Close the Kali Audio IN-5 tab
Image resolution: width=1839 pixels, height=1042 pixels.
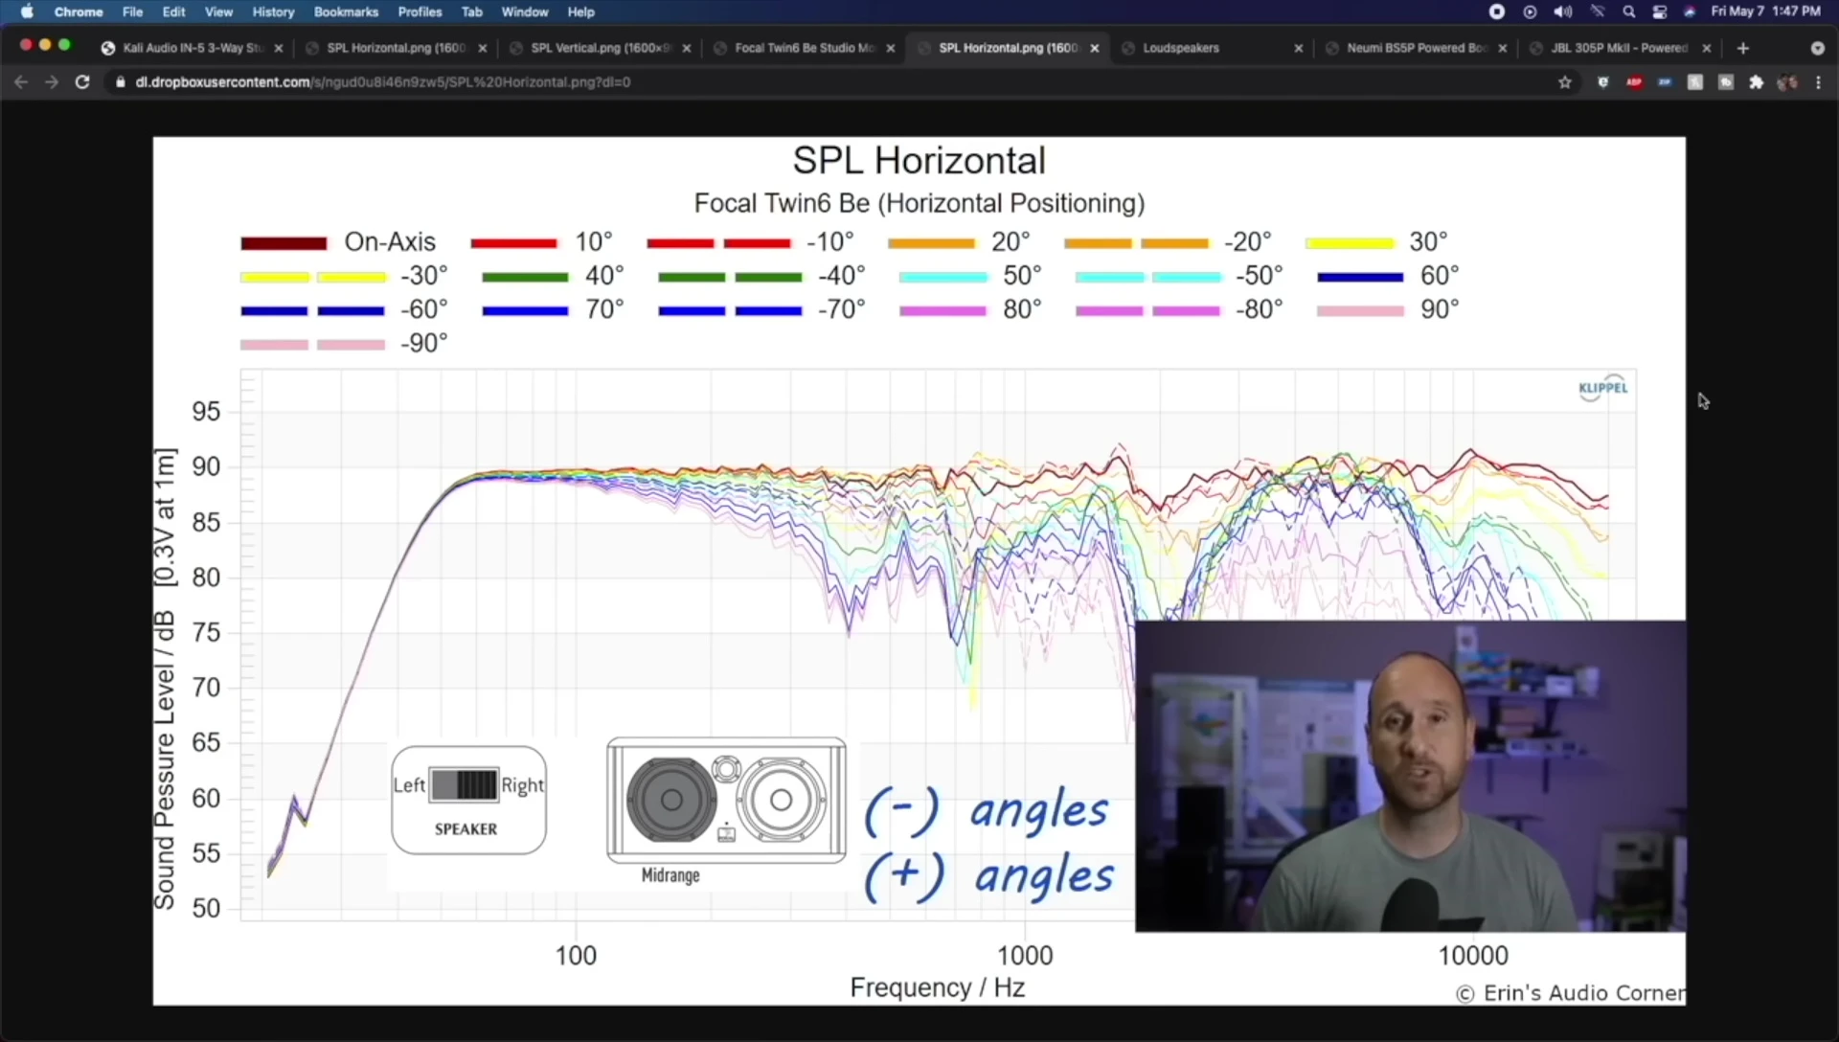(x=279, y=48)
